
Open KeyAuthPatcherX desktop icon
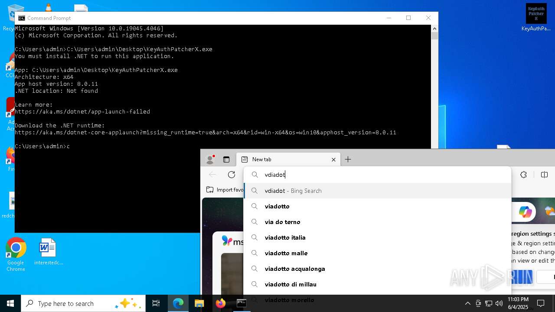point(536,17)
